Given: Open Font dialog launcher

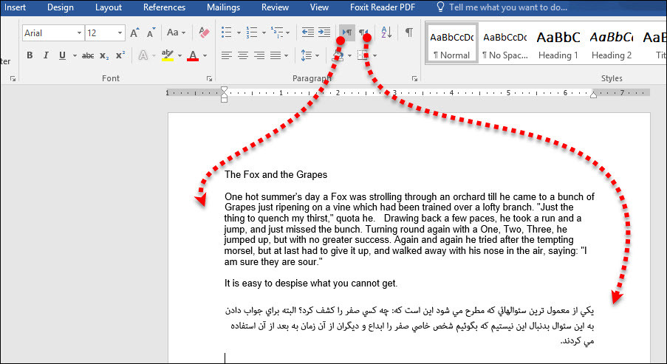Looking at the screenshot, I should click(209, 79).
